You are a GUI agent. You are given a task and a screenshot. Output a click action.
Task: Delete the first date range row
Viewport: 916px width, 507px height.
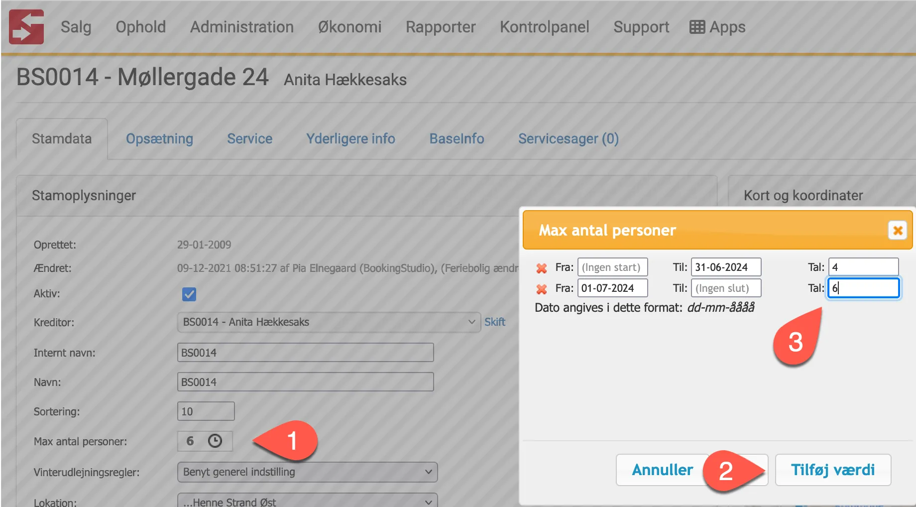point(541,268)
